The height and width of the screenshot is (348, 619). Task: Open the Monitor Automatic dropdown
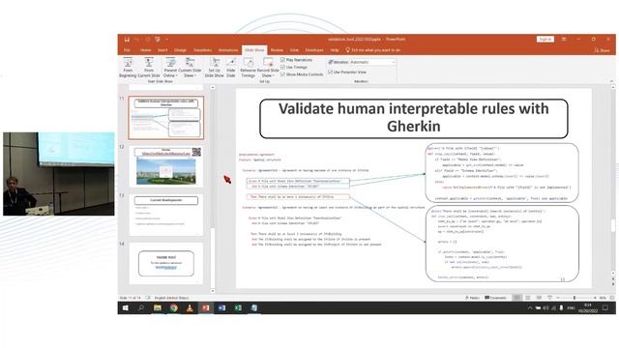coord(372,62)
